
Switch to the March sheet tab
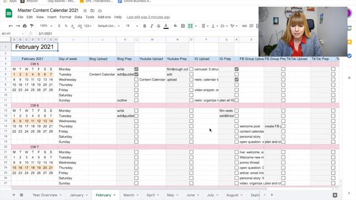[128, 195]
